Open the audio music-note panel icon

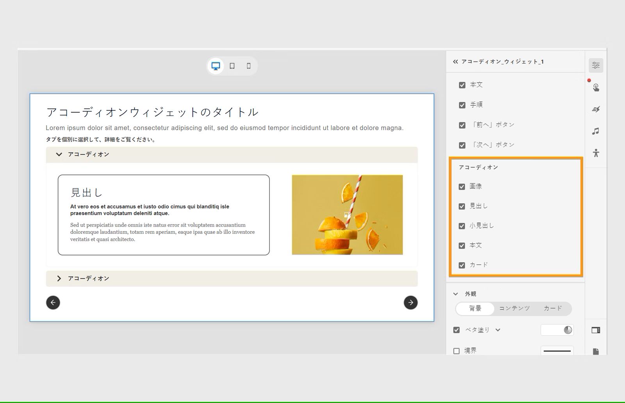[x=596, y=131]
